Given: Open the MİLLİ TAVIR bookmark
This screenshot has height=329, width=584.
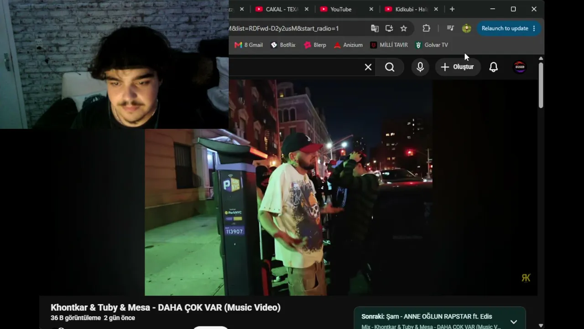Looking at the screenshot, I should tap(389, 45).
